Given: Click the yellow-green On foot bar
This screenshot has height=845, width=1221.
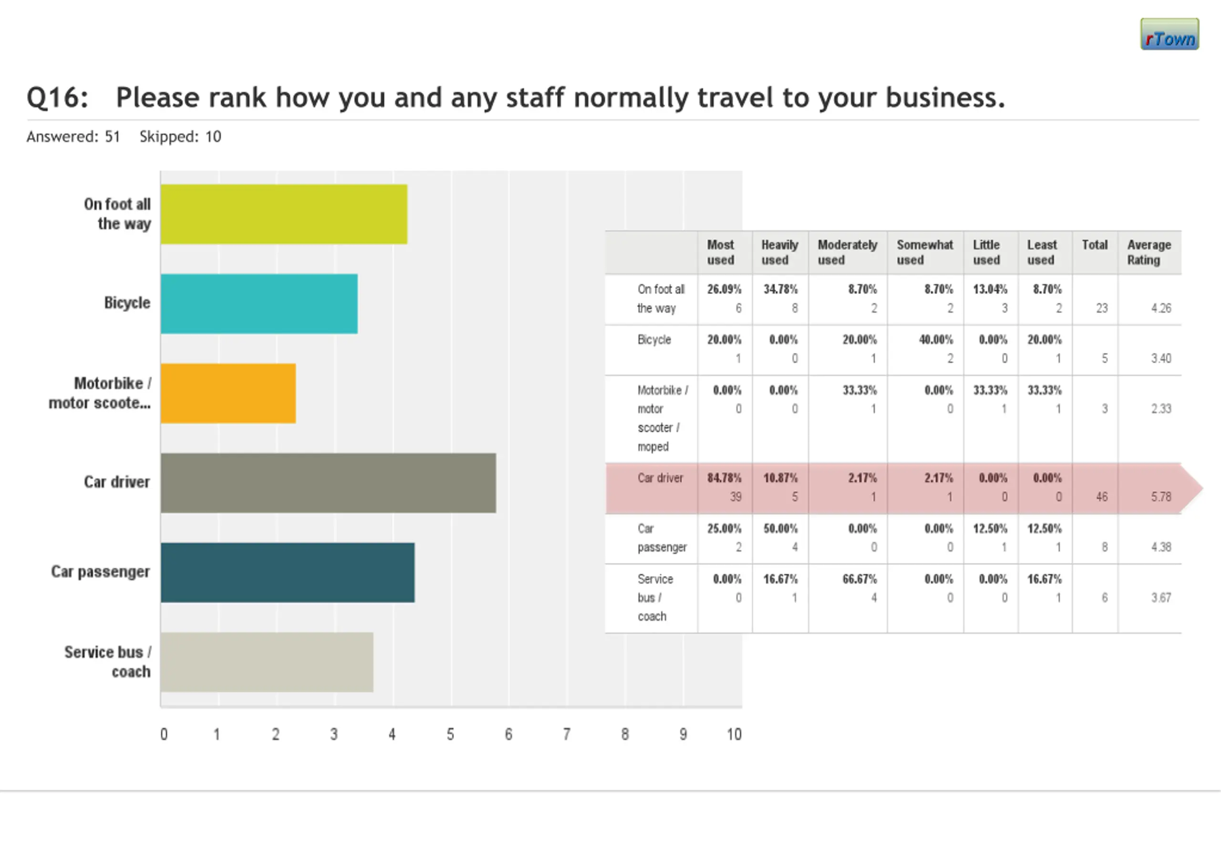Looking at the screenshot, I should [284, 215].
